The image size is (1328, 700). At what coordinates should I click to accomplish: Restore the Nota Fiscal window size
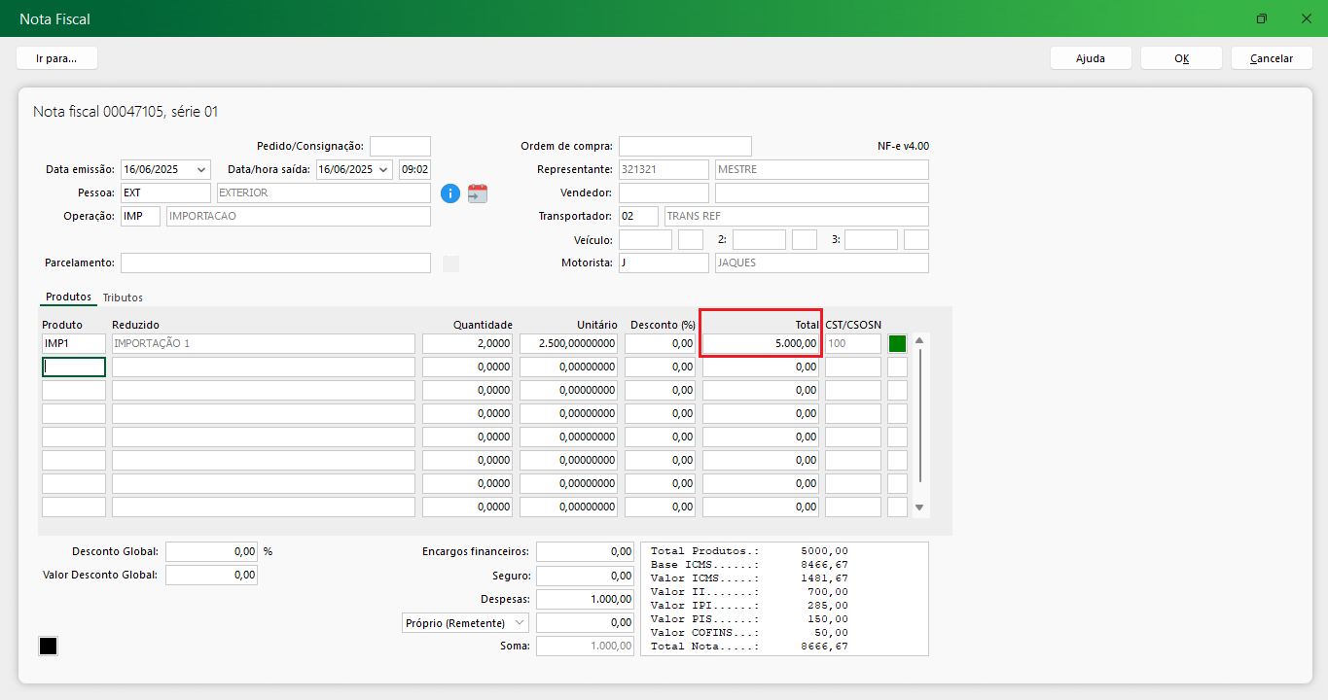click(x=1261, y=18)
